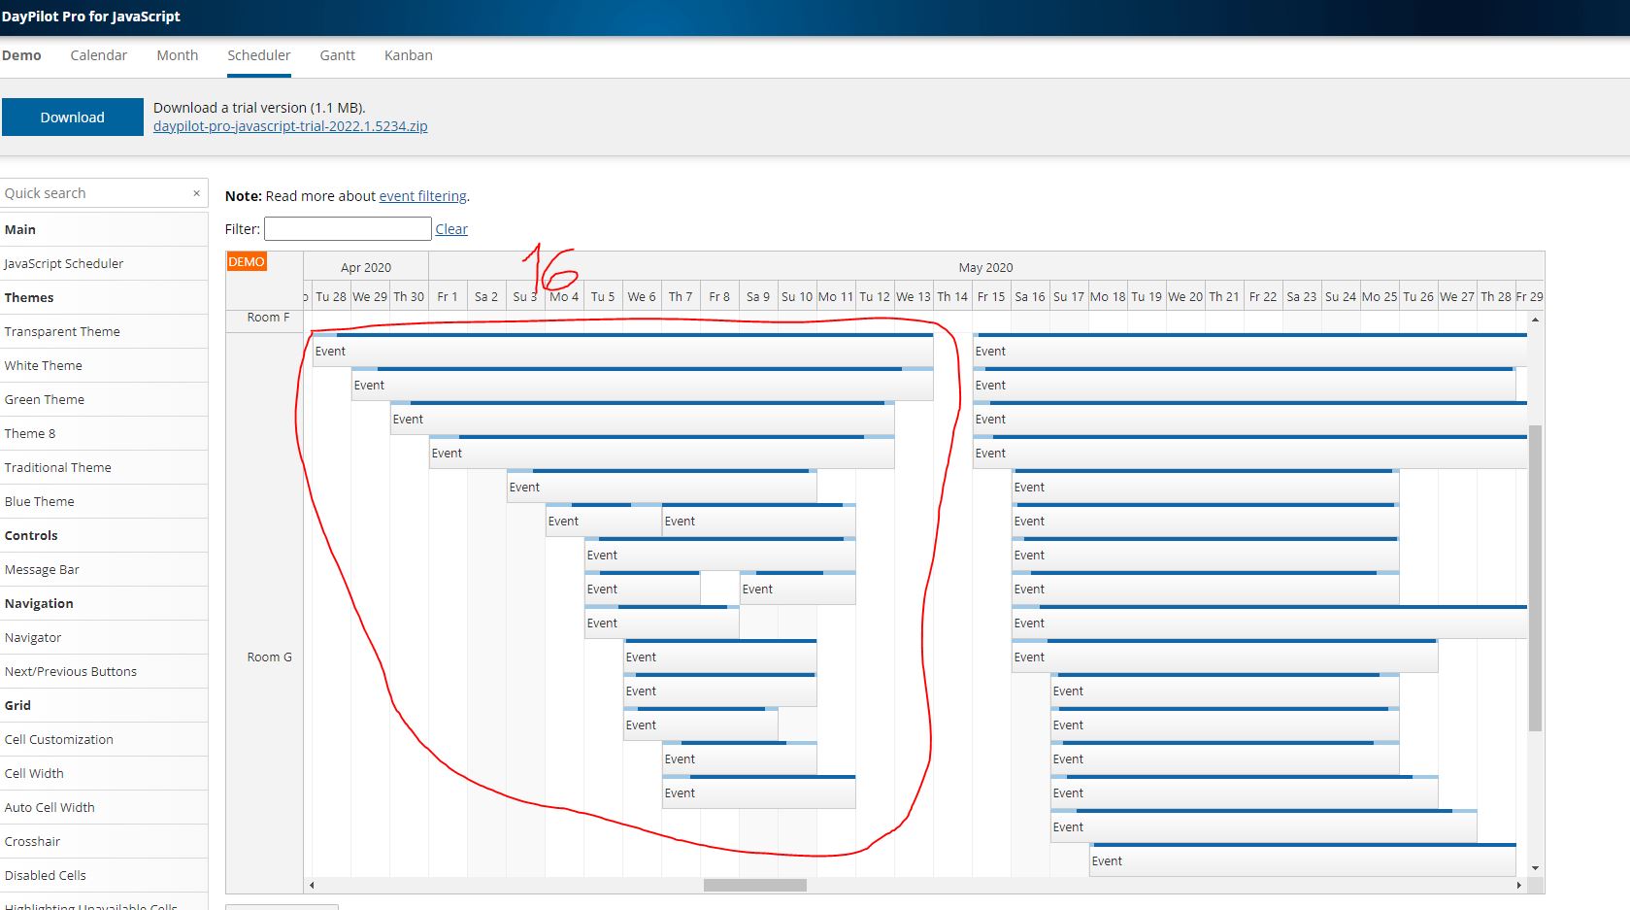Select the Sa 2 day header
The width and height of the screenshot is (1630, 910).
tap(486, 297)
